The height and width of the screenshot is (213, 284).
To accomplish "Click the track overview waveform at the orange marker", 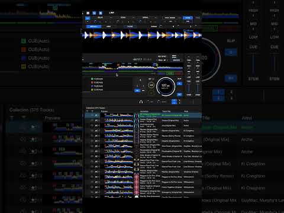I will coord(118,65).
